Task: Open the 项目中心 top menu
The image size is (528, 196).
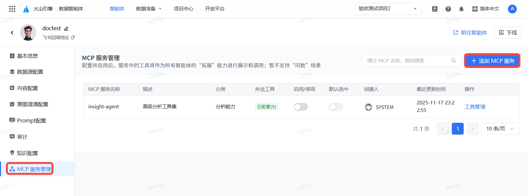Action: 184,9
